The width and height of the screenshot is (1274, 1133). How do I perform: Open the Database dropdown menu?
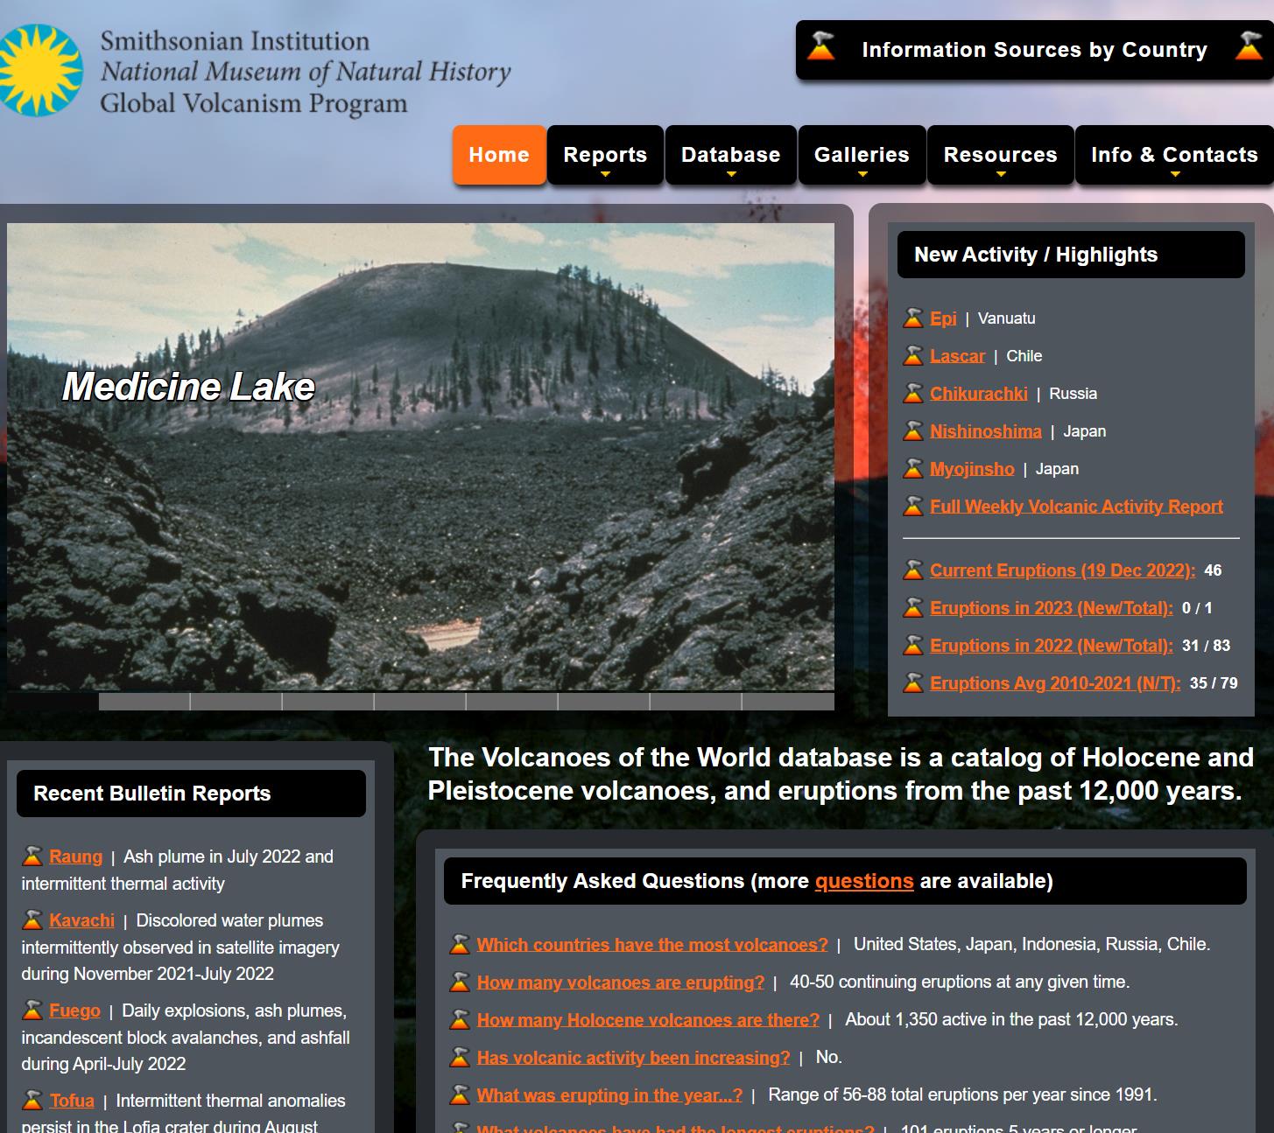tap(730, 156)
